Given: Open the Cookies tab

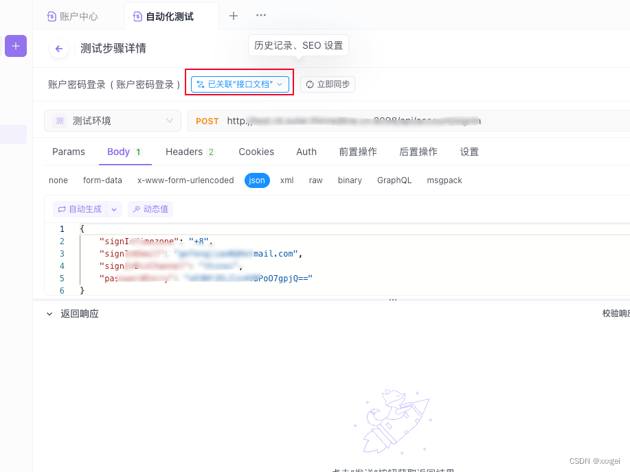Looking at the screenshot, I should coord(256,152).
